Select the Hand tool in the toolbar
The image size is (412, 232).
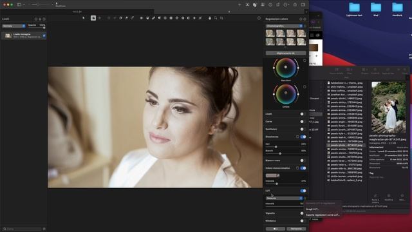click(210, 18)
